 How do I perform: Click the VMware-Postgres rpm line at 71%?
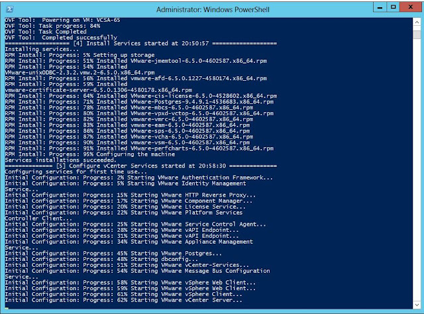pos(139,102)
